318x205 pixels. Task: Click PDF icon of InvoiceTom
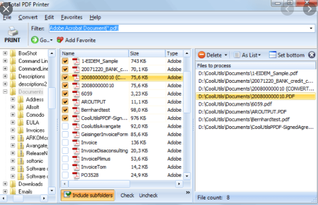coord(76,167)
